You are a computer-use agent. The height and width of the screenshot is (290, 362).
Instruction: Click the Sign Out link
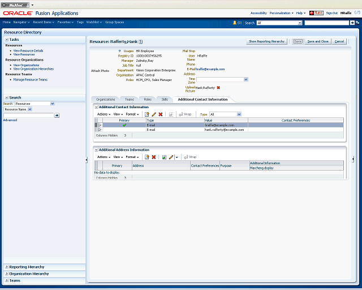click(332, 13)
